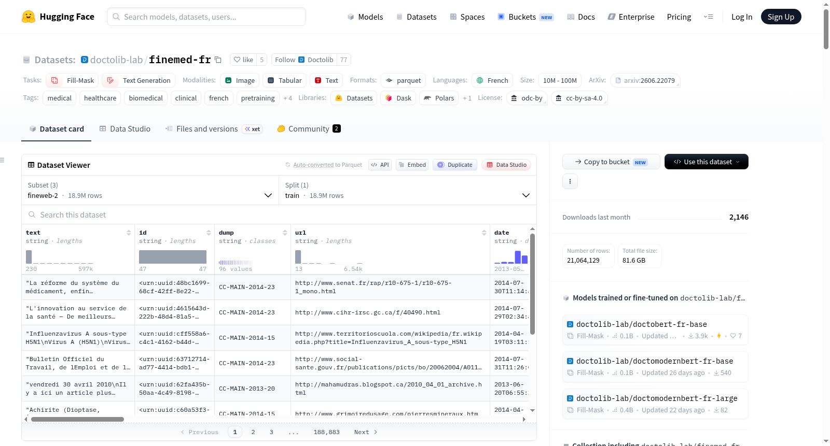Select the Image modality tag
The image size is (830, 446).
(x=240, y=80)
